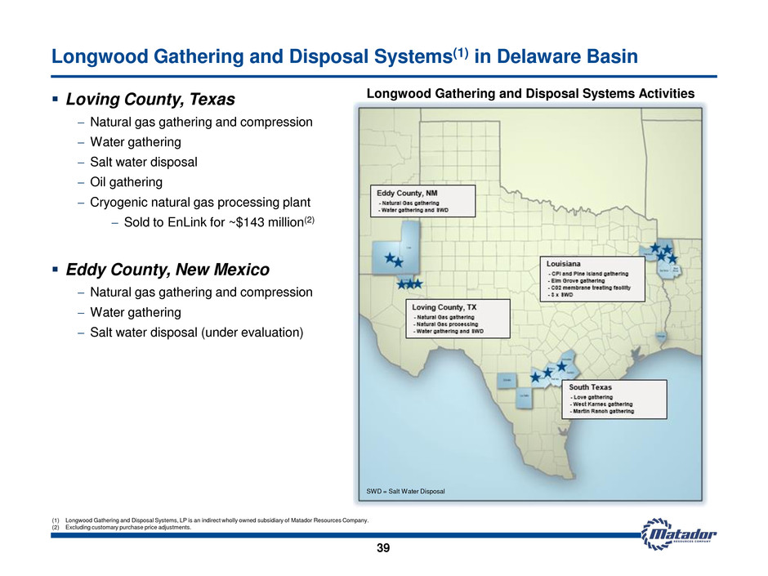The height and width of the screenshot is (576, 768).
Task: Click the 'Oil gathering' bullet
Action: (127, 182)
